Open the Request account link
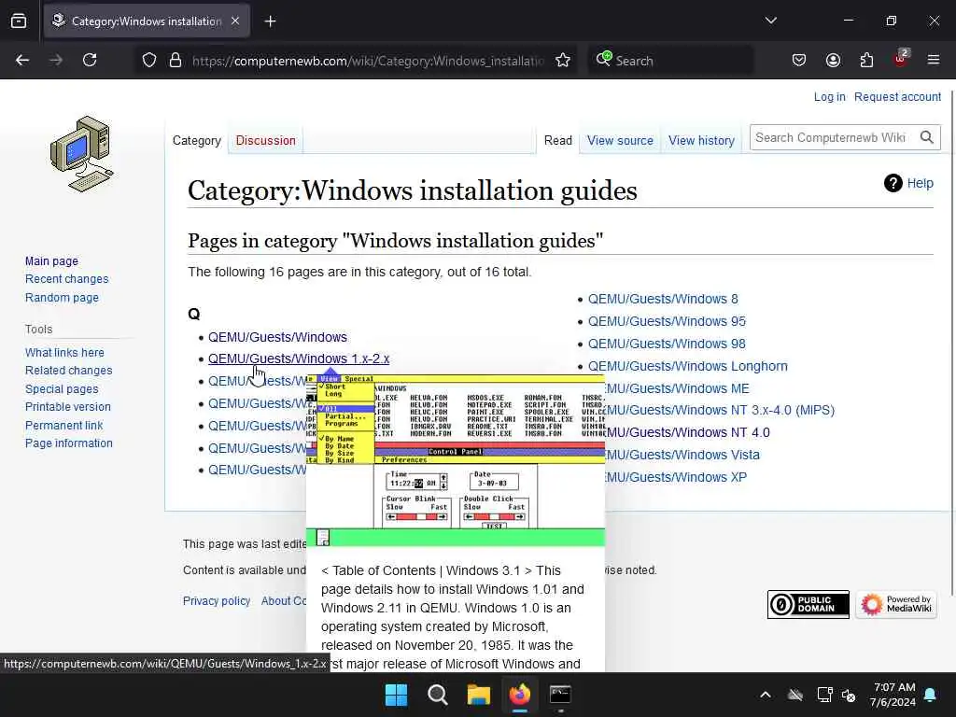Screen dimensions: 956x717 click(x=897, y=97)
